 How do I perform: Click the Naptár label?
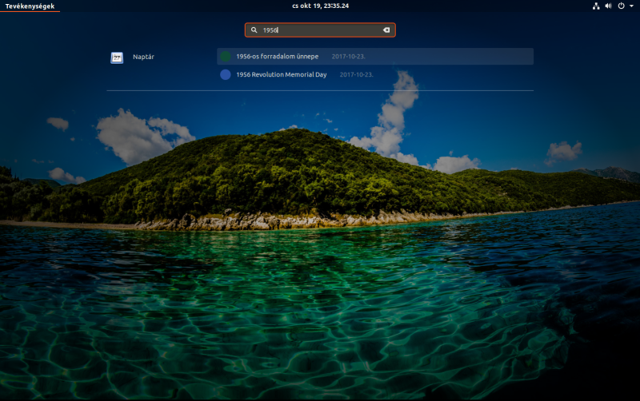pos(143,57)
